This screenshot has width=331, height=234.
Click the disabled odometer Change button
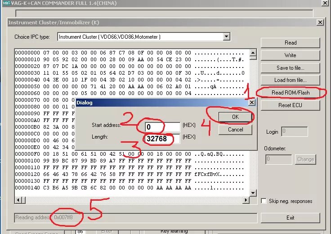(305, 159)
